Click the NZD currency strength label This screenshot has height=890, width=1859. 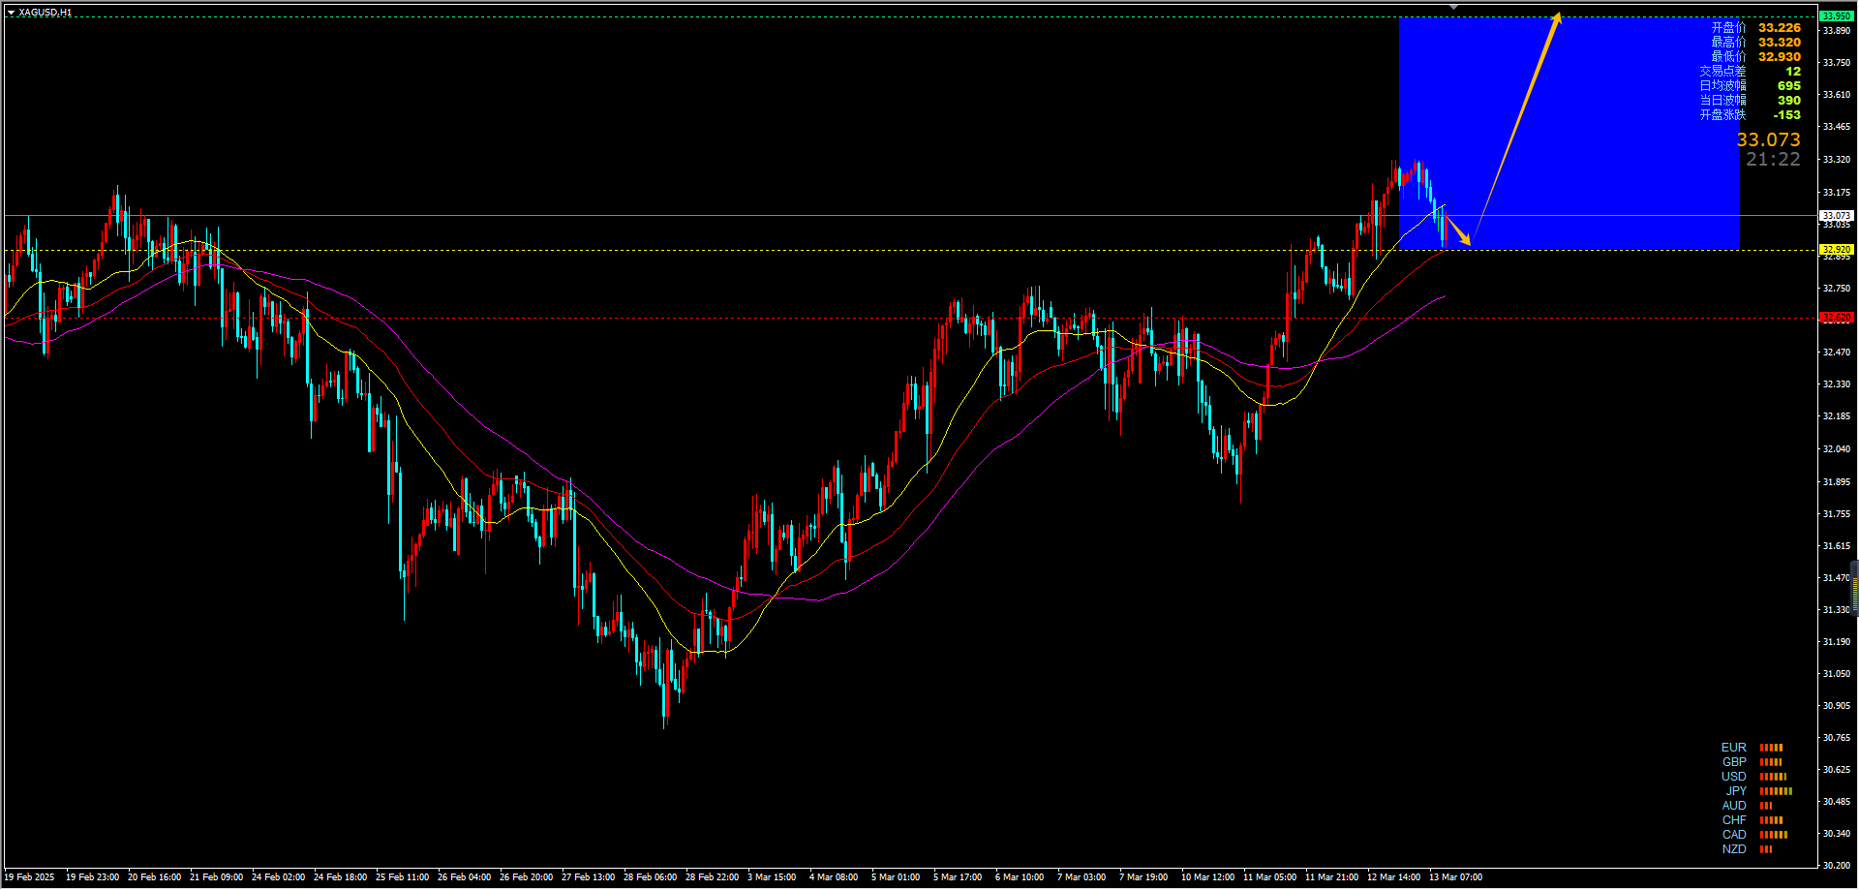1734,849
